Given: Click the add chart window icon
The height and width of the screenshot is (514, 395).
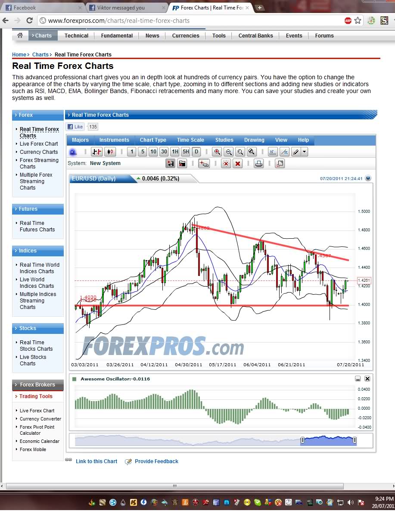Looking at the screenshot, I should (x=204, y=164).
